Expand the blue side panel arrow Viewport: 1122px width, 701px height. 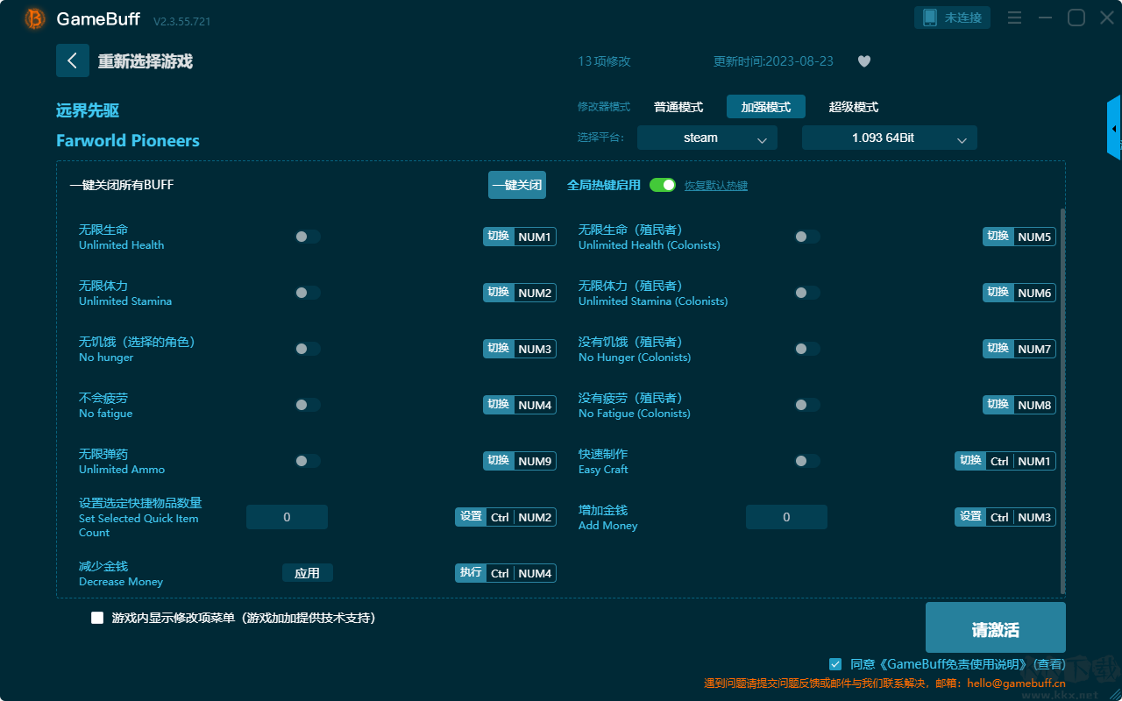(1114, 129)
